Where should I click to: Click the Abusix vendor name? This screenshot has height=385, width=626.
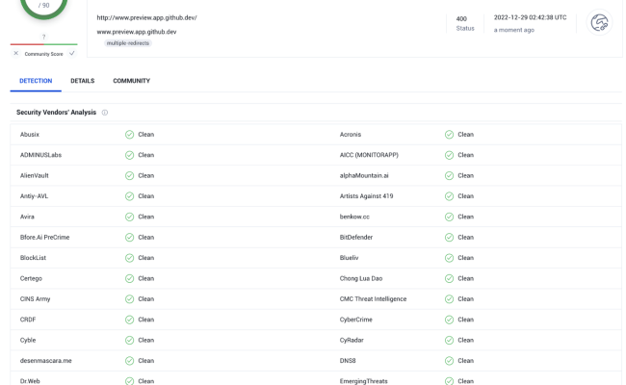click(30, 135)
